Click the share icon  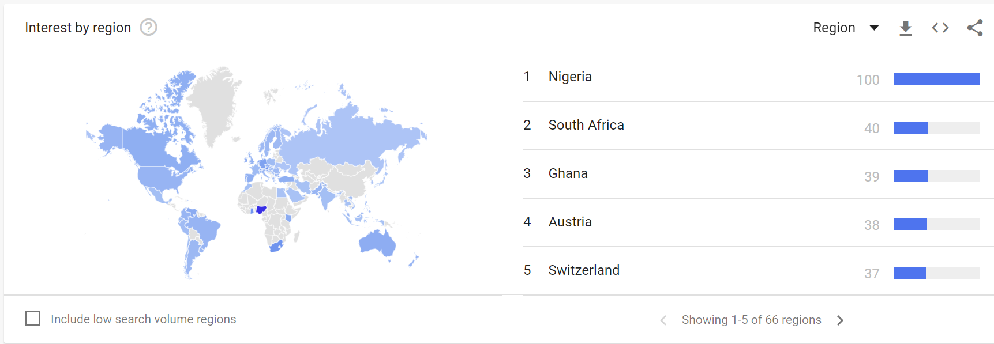point(975,28)
